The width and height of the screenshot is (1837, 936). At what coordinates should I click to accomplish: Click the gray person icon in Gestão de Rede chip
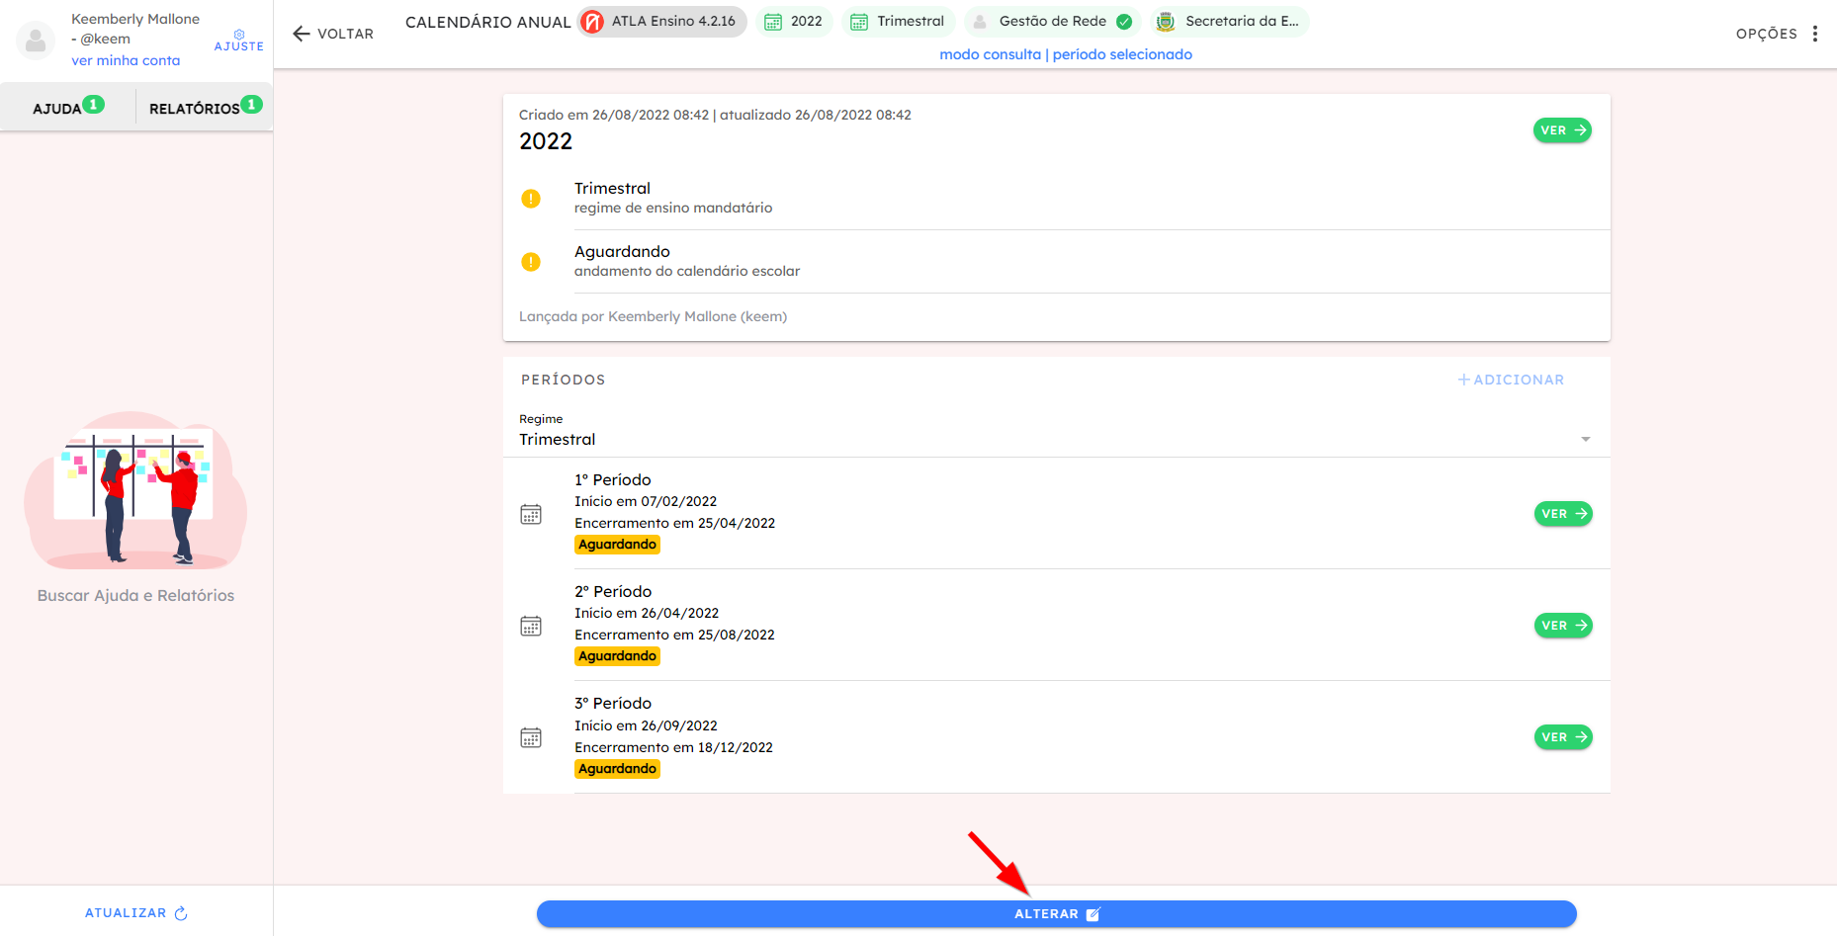(x=980, y=22)
